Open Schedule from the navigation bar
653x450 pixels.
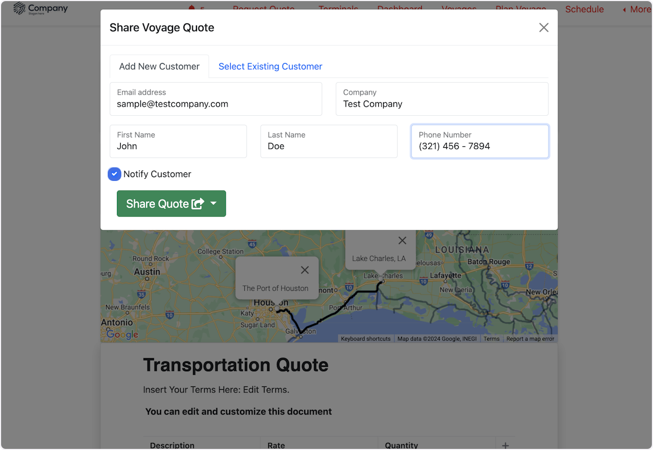(x=584, y=9)
